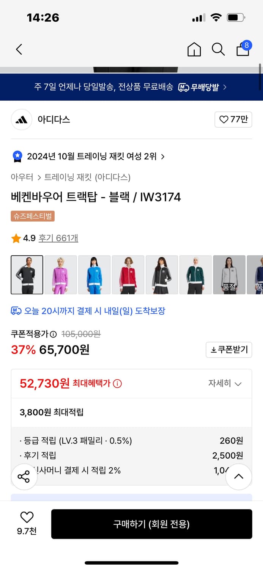Expand the 자세히 benefit details
Image resolution: width=263 pixels, height=570 pixels.
[225, 383]
